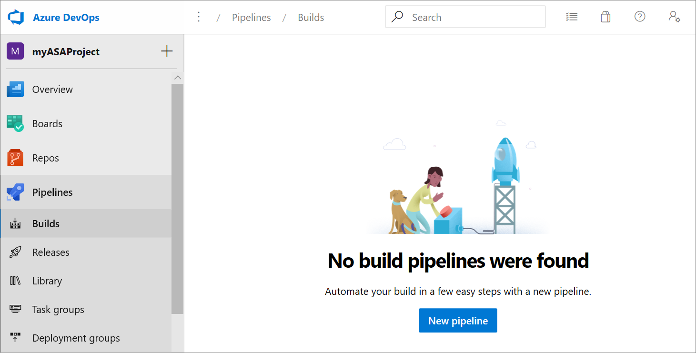This screenshot has width=696, height=353.
Task: Create a new project with the plus button
Action: tap(167, 50)
